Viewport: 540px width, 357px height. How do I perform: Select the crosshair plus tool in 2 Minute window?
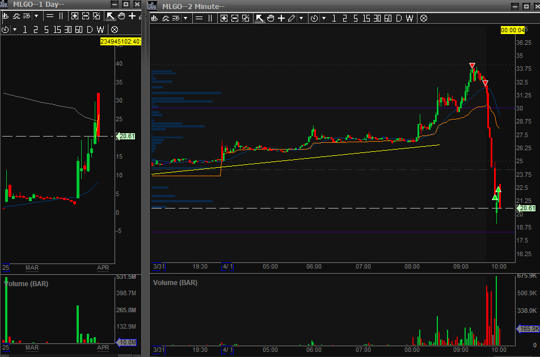[x=281, y=18]
